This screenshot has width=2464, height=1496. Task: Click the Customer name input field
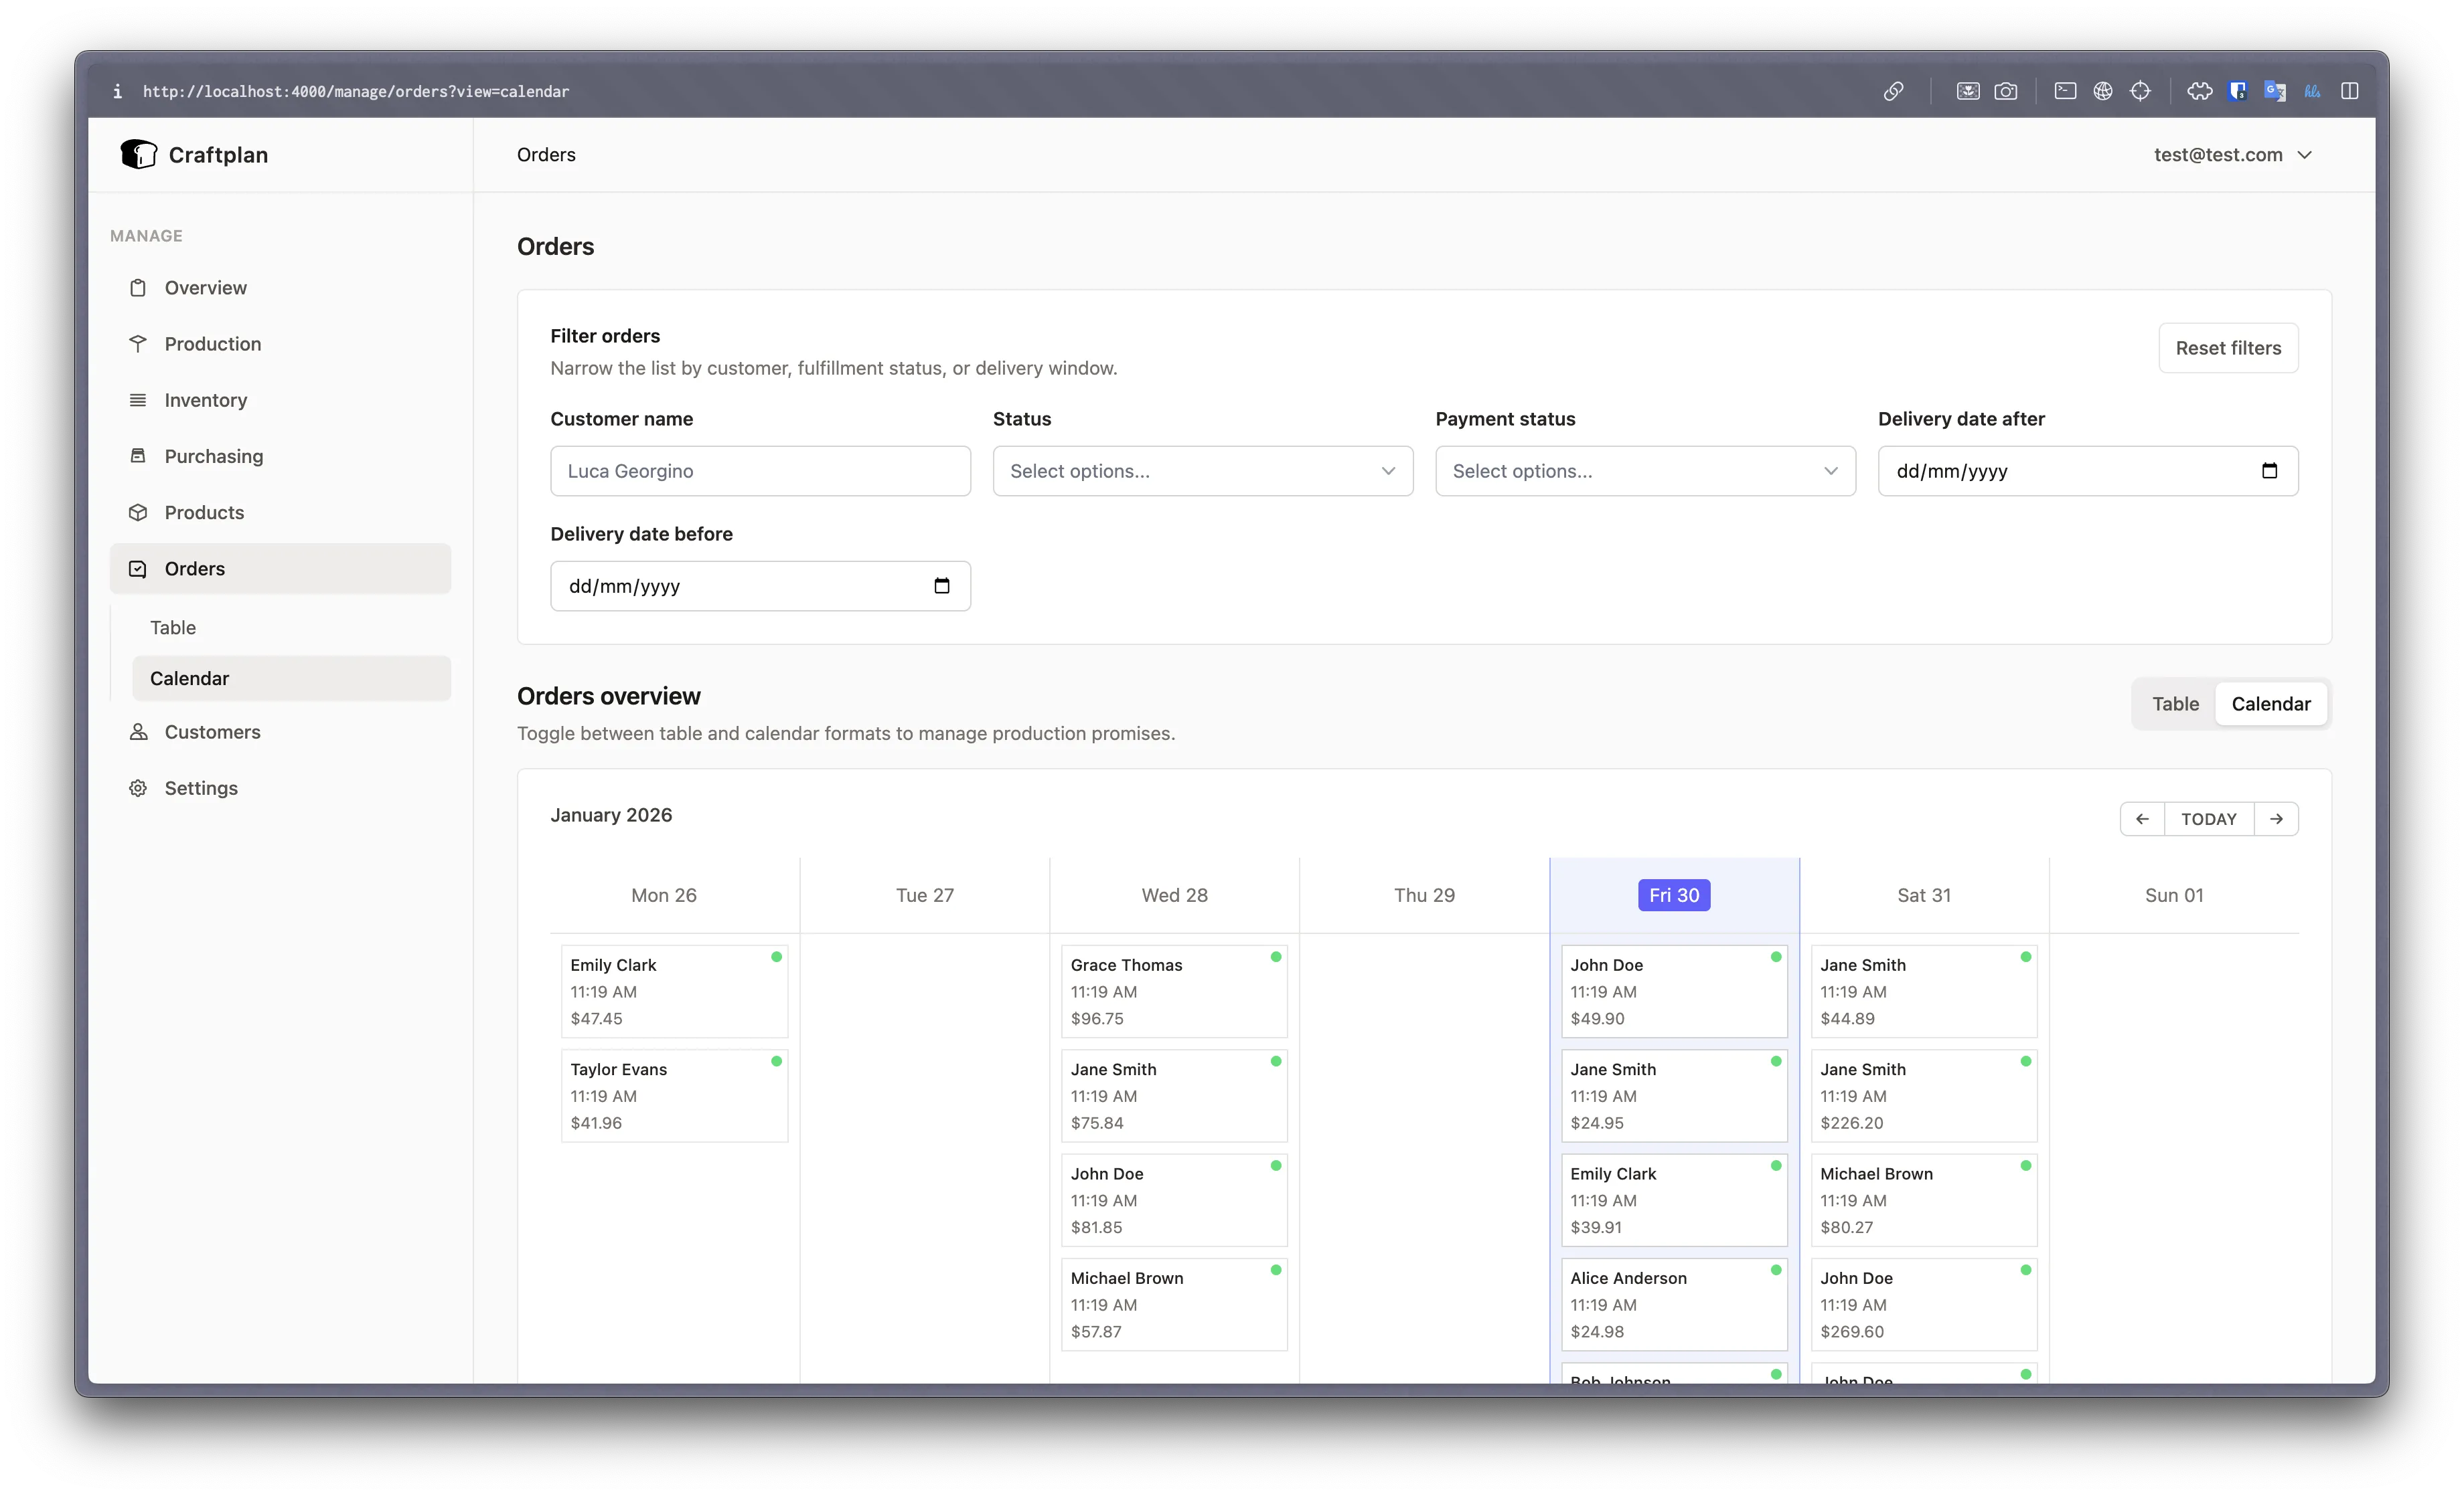point(760,471)
